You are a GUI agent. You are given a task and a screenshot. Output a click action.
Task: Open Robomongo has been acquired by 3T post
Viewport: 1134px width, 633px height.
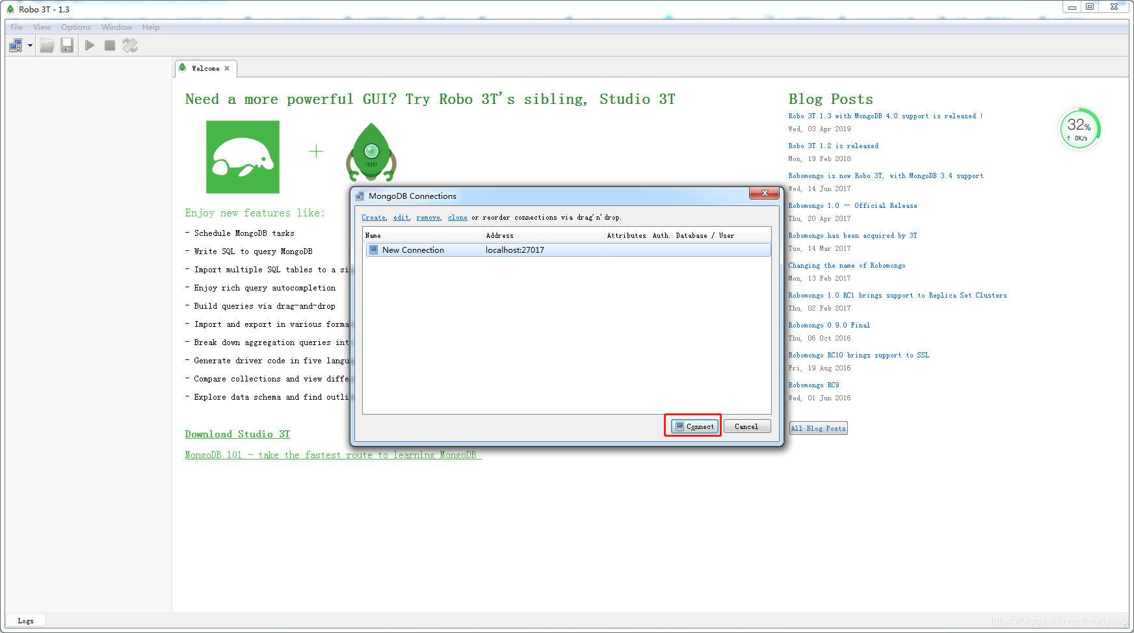(852, 236)
